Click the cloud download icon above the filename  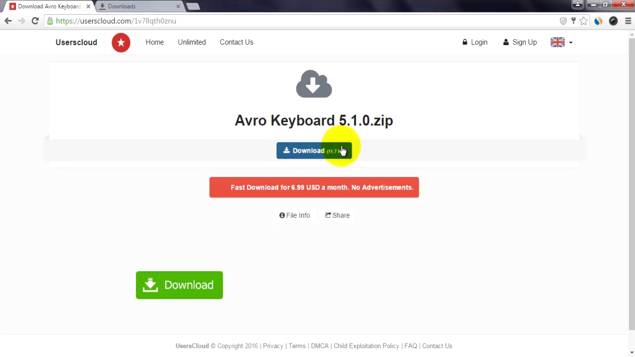[x=314, y=84]
